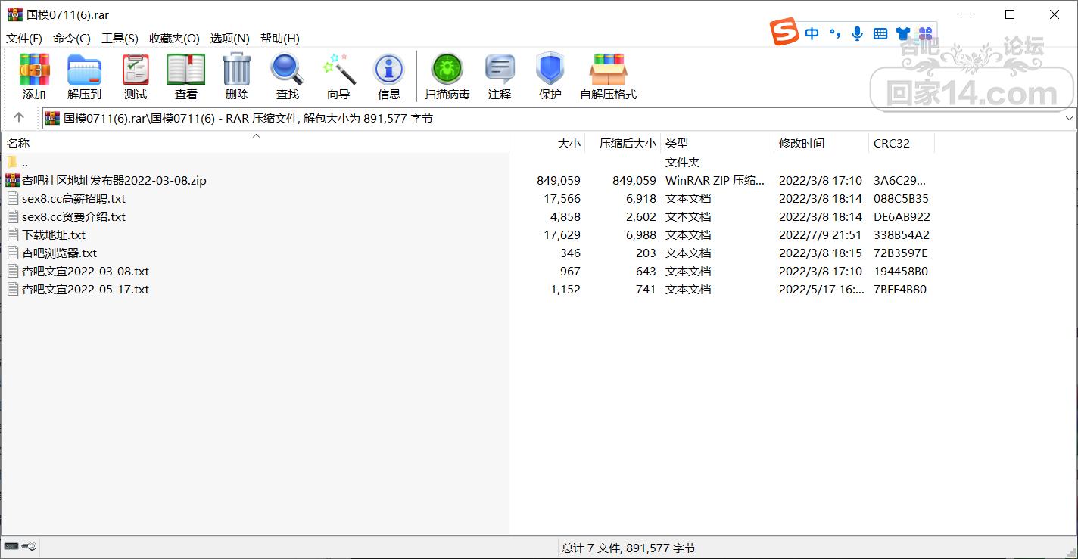Click the Sogou skin shirt icon

pyautogui.click(x=903, y=33)
